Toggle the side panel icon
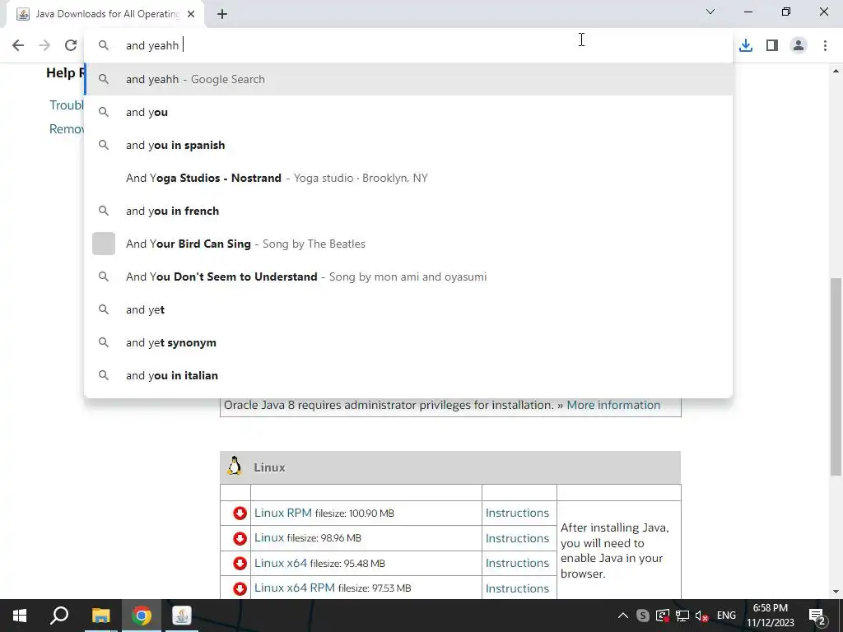843x632 pixels. tap(772, 46)
